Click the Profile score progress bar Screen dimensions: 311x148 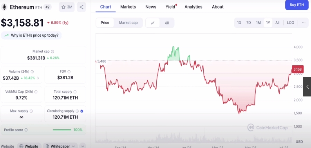click(62, 130)
